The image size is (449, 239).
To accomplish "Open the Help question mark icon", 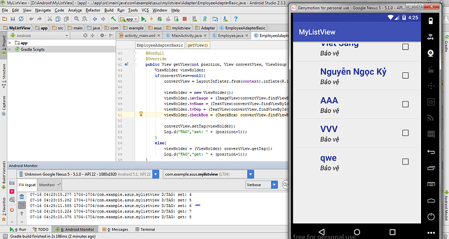I will coord(236,19).
